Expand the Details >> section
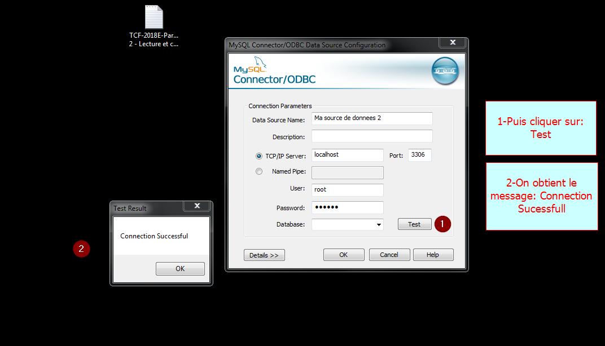This screenshot has height=346, width=605. 264,255
